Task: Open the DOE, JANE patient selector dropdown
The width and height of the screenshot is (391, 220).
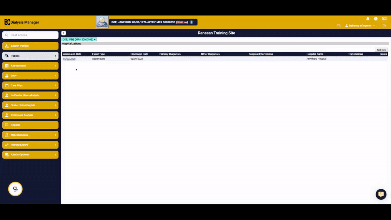Action: tap(79, 39)
